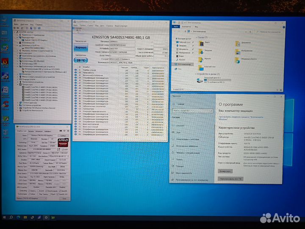The height and width of the screenshot is (229, 305).
Task: Open the Рабочий стол folder in Explorer main pane
Action: point(200,67)
